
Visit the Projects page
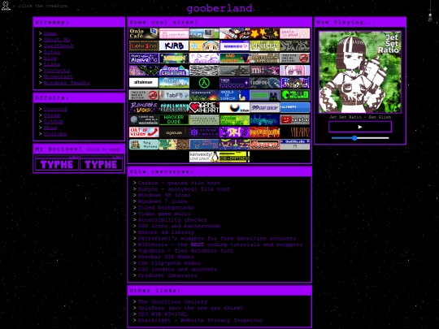pos(57,71)
